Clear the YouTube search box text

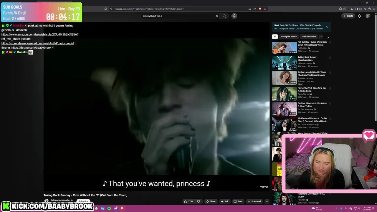(217, 16)
